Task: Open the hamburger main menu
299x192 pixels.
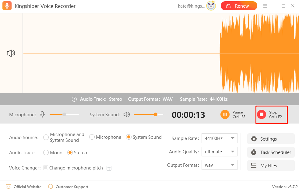Action: 265,6
